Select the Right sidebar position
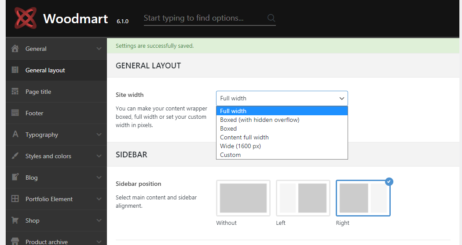This screenshot has height=245, width=462. coord(363,198)
